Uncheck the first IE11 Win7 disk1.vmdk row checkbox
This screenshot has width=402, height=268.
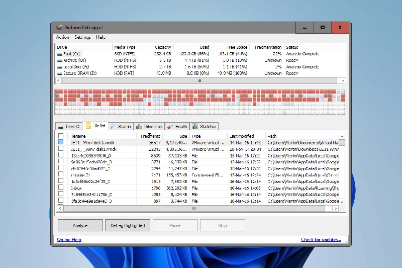coord(61,142)
